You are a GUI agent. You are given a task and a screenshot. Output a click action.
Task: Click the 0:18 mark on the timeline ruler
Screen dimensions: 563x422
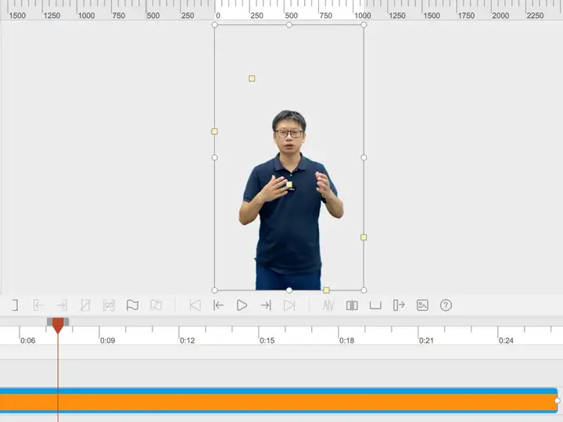(x=346, y=341)
